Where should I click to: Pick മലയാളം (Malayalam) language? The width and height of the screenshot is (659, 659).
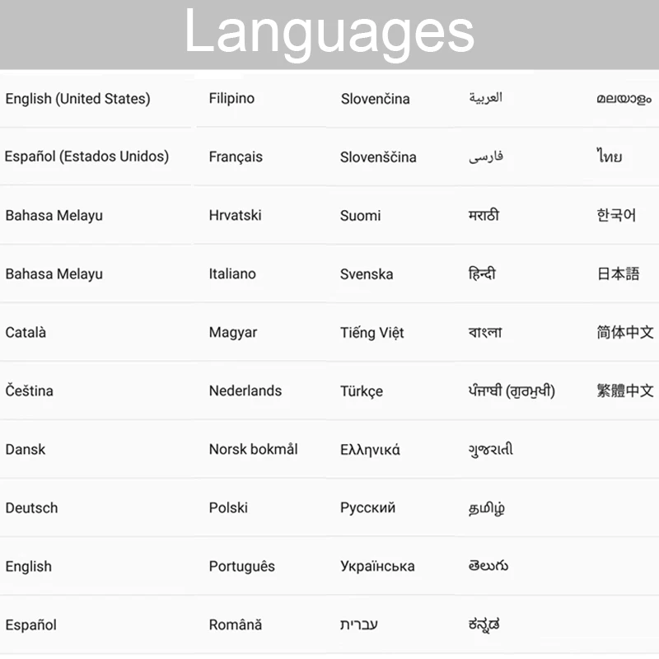(624, 99)
